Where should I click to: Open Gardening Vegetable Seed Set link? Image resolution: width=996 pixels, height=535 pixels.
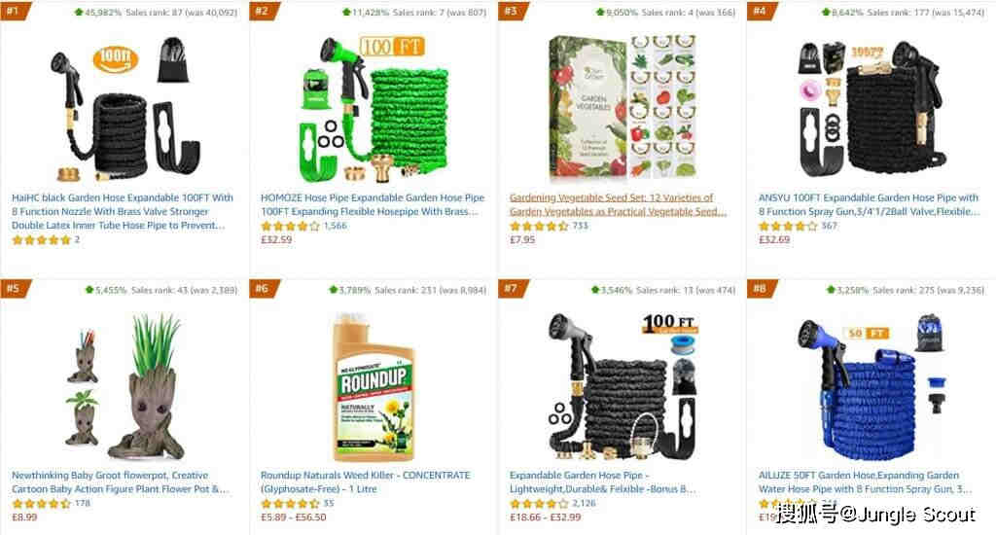pyautogui.click(x=618, y=204)
